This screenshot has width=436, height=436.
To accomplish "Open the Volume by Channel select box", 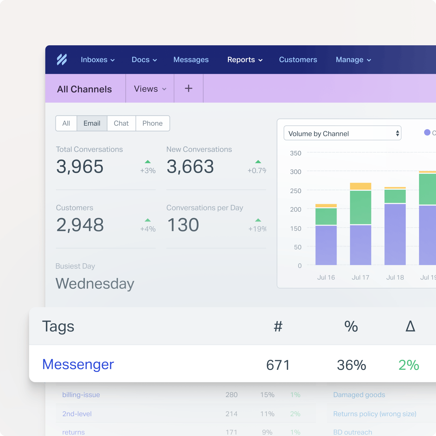I will point(343,133).
